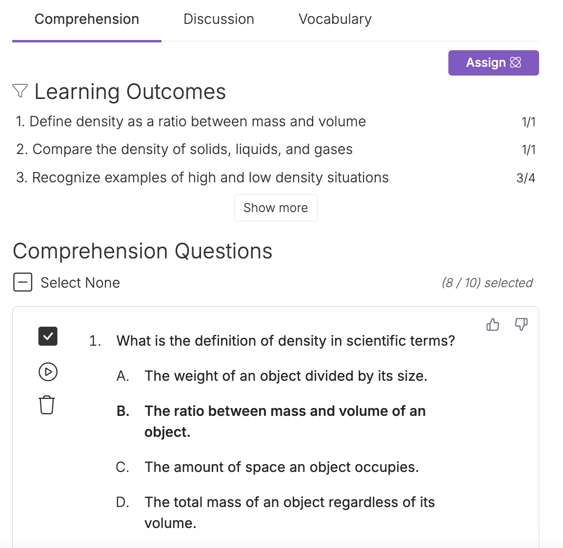Click the filter icon beside Learning Outcomes
This screenshot has height=548, width=563.
pyautogui.click(x=20, y=91)
